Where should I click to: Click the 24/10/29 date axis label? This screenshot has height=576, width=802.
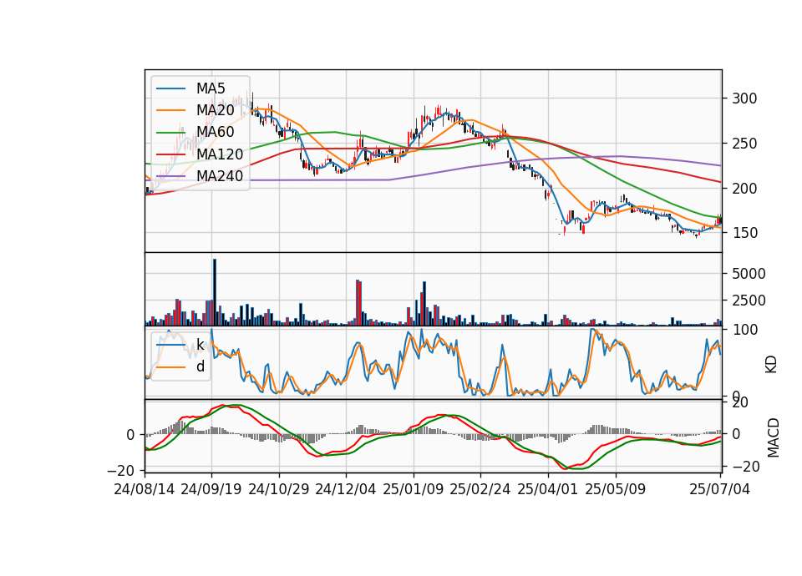(x=279, y=489)
